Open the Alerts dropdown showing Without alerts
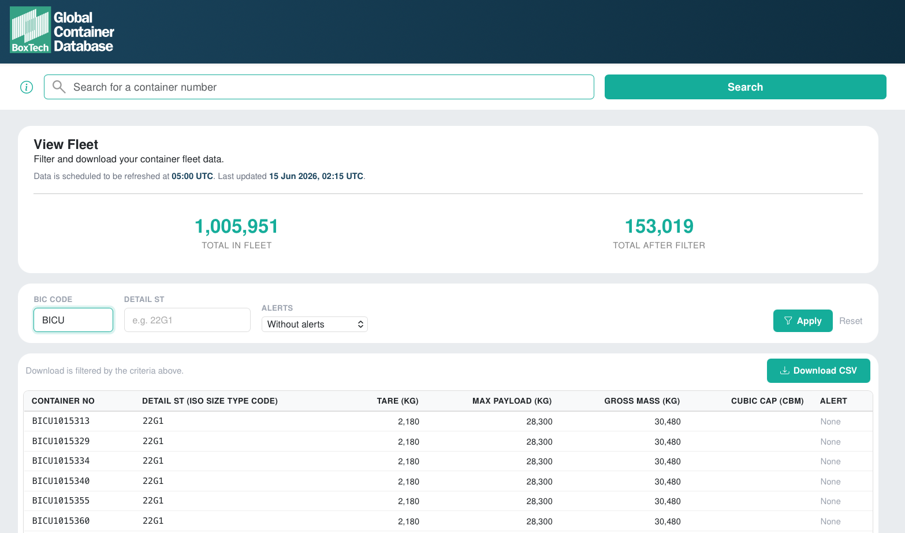 [x=314, y=324]
